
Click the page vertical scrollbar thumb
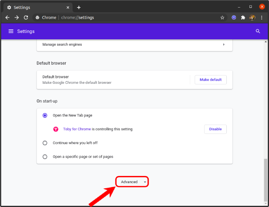pos(265,180)
